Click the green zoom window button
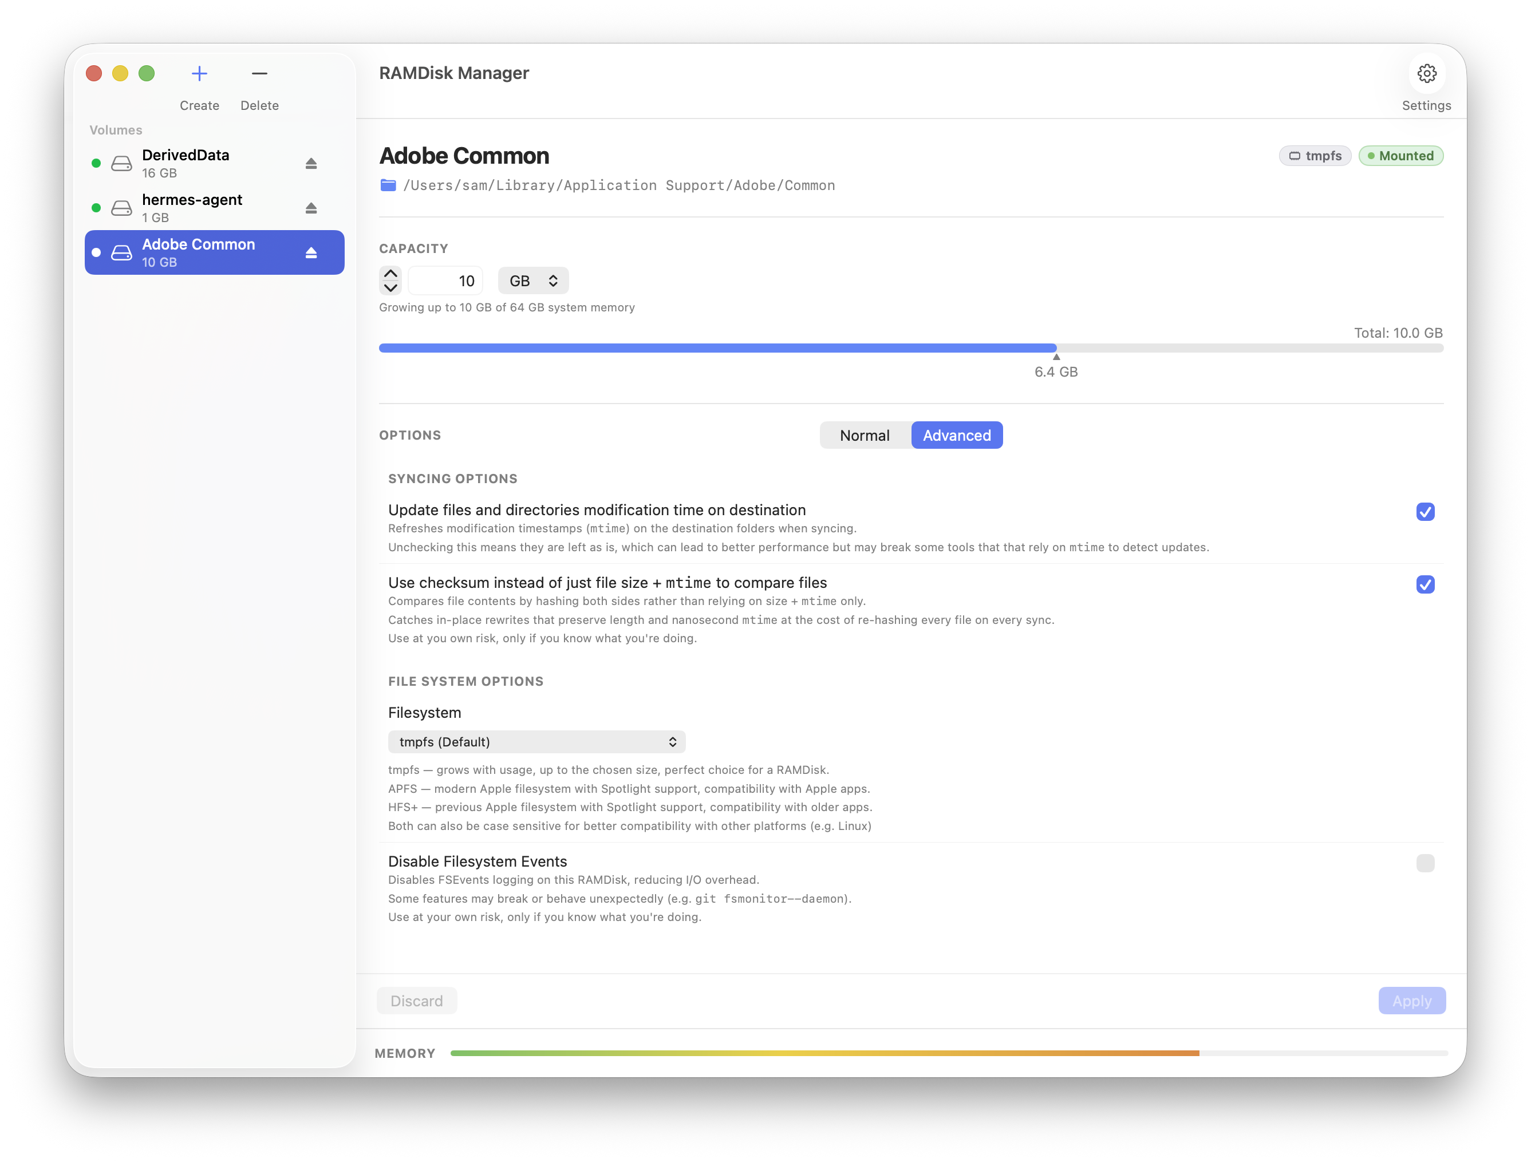1531x1162 pixels. click(147, 73)
